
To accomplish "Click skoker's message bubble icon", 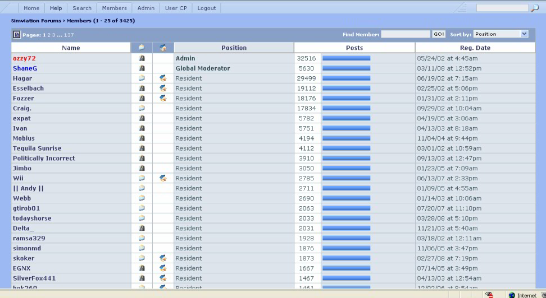I will click(x=142, y=258).
